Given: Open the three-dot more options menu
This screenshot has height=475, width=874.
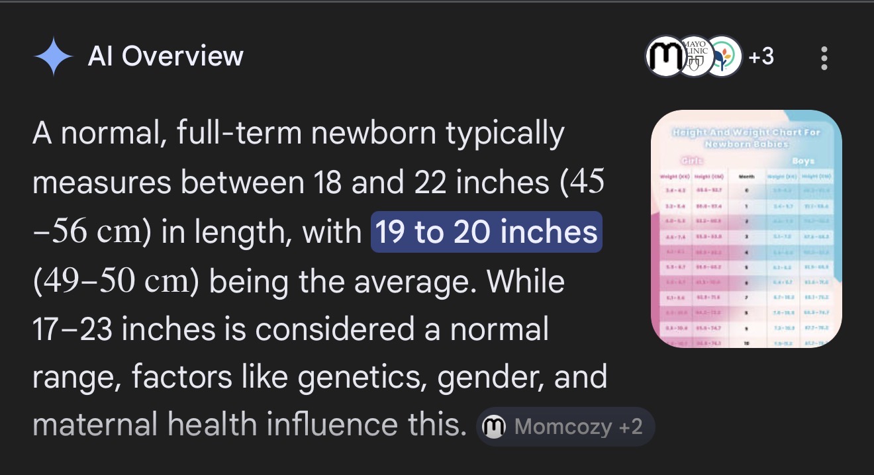Looking at the screenshot, I should (x=824, y=58).
